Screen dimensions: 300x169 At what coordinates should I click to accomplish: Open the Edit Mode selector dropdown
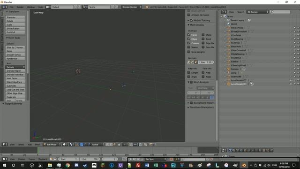(52, 145)
